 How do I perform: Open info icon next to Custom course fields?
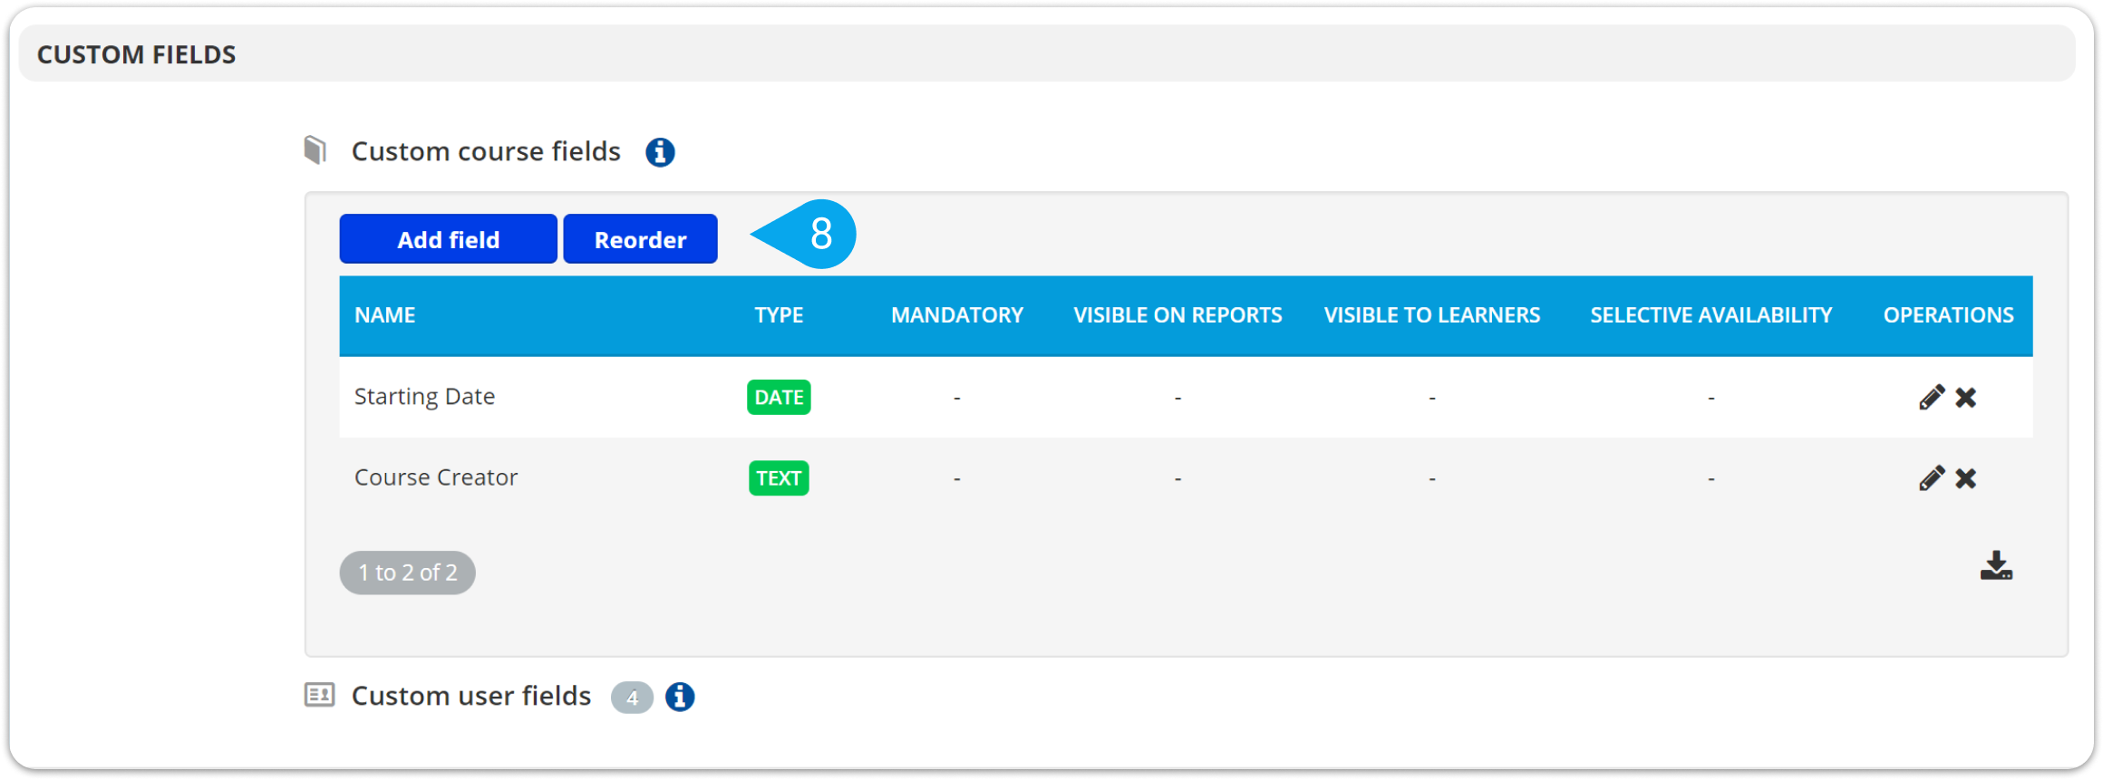tap(660, 152)
